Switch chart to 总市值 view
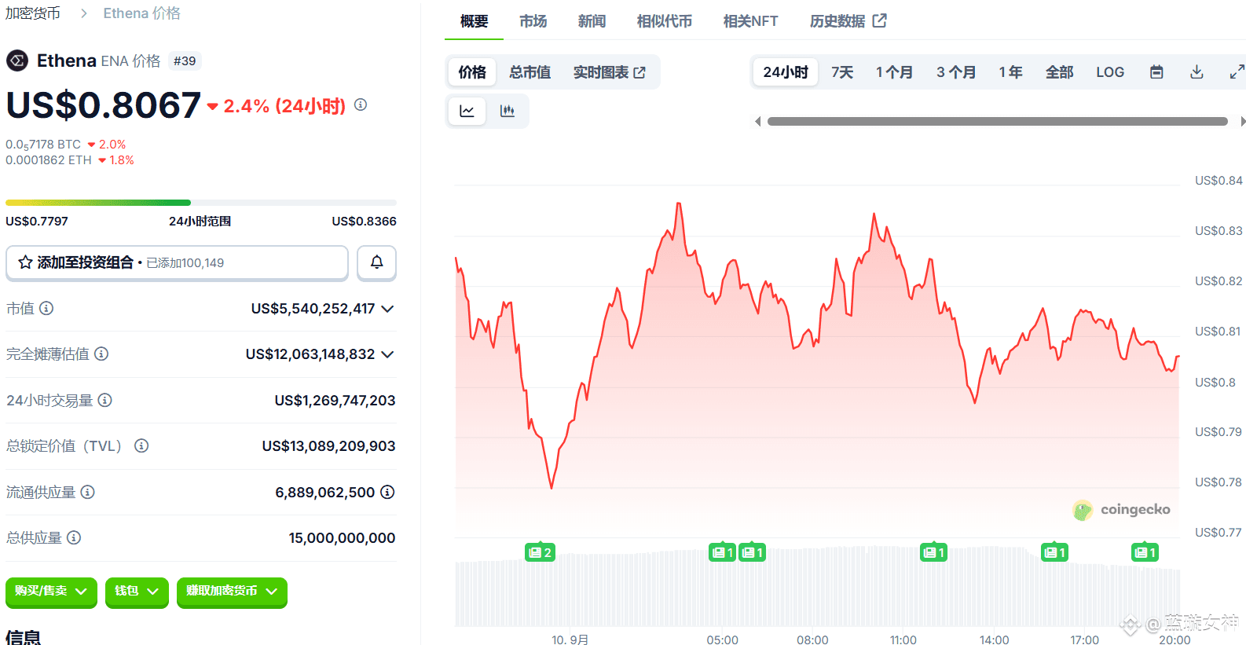 click(530, 72)
